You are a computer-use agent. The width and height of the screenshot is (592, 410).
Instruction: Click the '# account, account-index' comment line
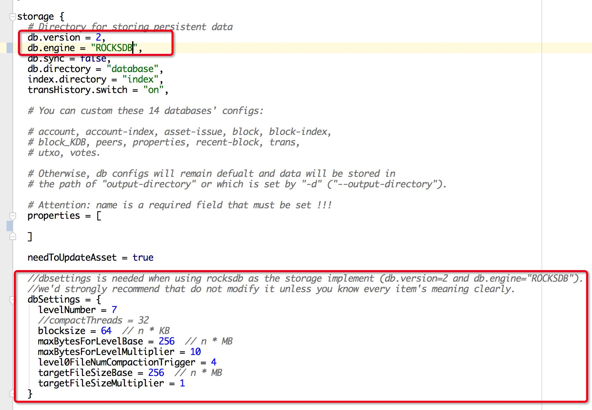pyautogui.click(x=180, y=132)
